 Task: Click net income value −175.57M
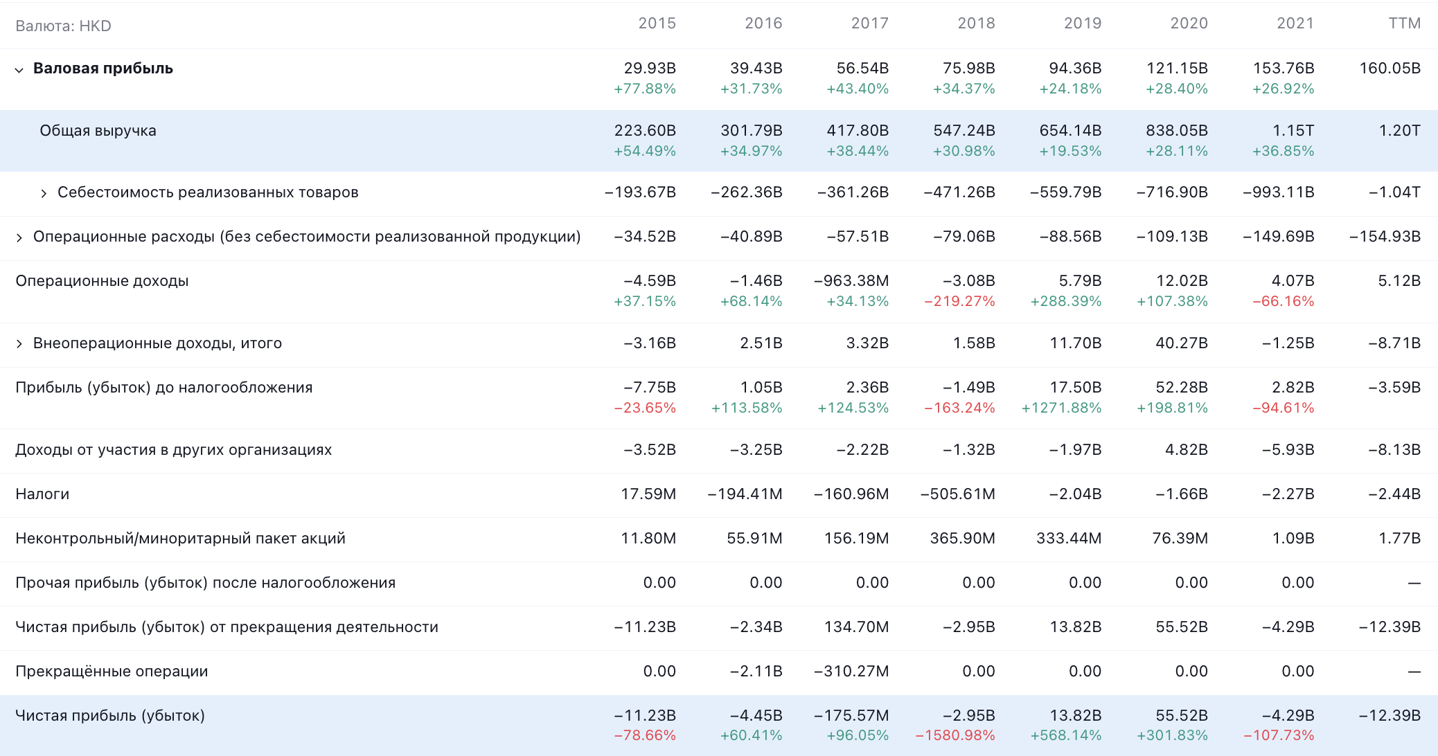[x=851, y=716]
